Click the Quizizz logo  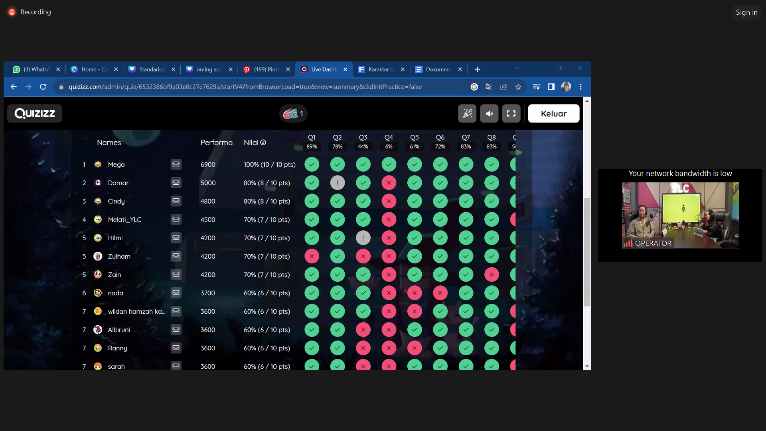click(35, 114)
